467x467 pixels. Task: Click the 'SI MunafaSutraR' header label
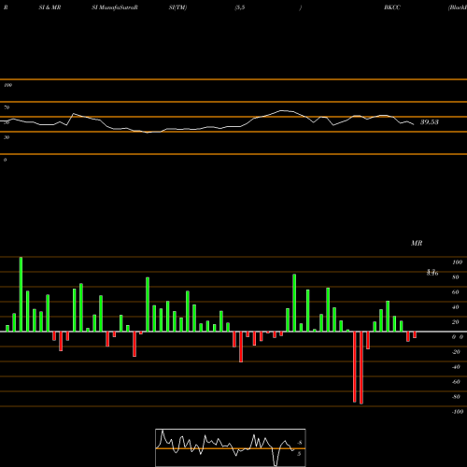click(115, 7)
